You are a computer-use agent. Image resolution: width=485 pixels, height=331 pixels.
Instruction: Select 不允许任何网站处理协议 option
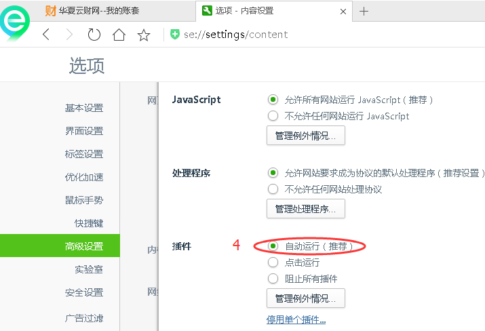tap(273, 189)
